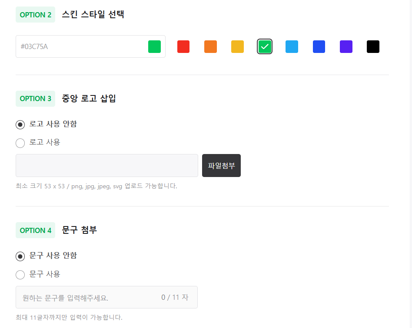Select the purple color swatch
Screen dimensions: 412x328
tap(346, 46)
